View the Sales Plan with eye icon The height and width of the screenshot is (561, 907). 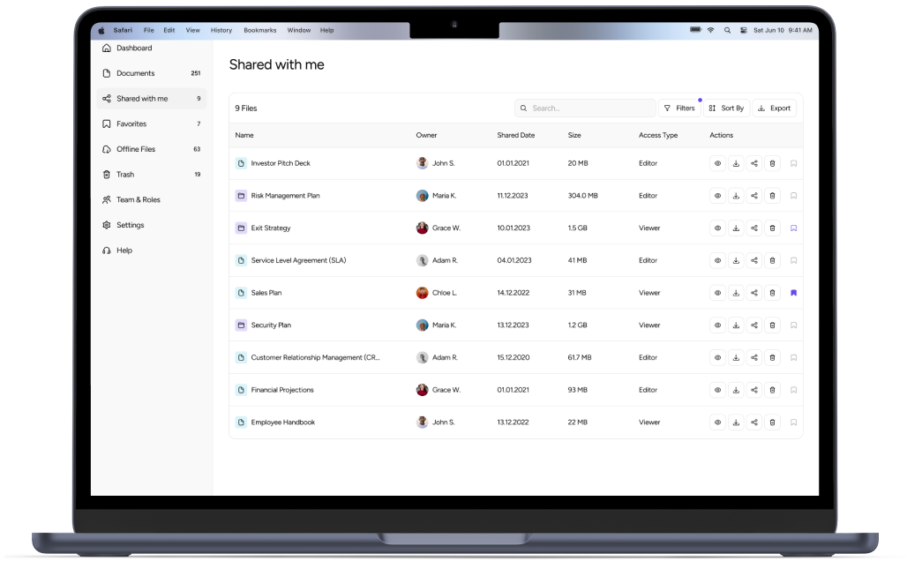pos(717,293)
